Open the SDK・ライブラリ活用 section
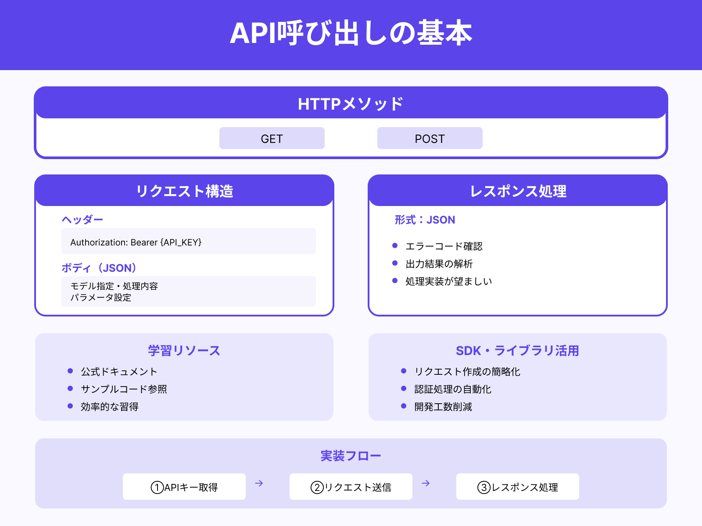Viewport: 702px width, 526px height. click(518, 351)
